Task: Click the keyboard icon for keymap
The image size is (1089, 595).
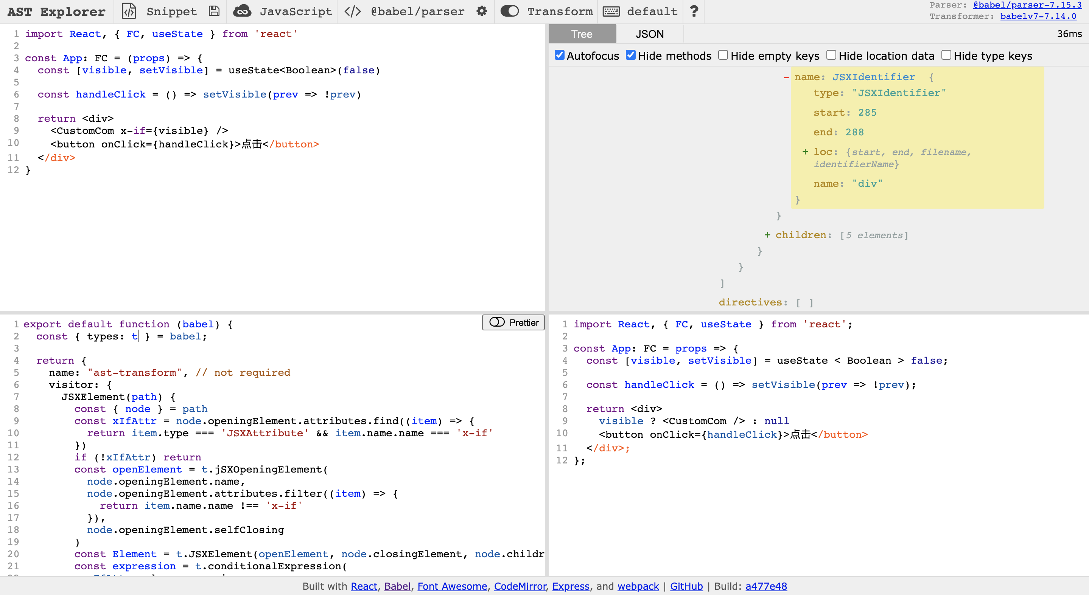Action: [x=611, y=11]
